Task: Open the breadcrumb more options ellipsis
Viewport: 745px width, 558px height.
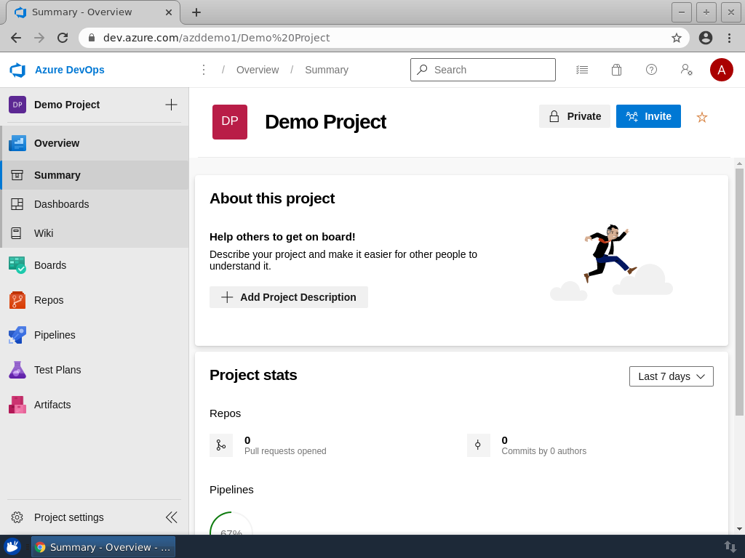Action: point(204,70)
